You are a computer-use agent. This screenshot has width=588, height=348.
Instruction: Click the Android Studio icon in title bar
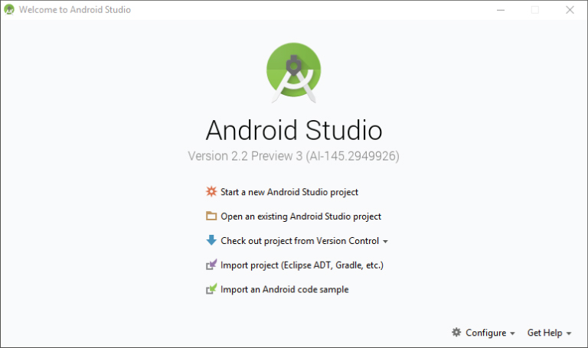click(9, 9)
